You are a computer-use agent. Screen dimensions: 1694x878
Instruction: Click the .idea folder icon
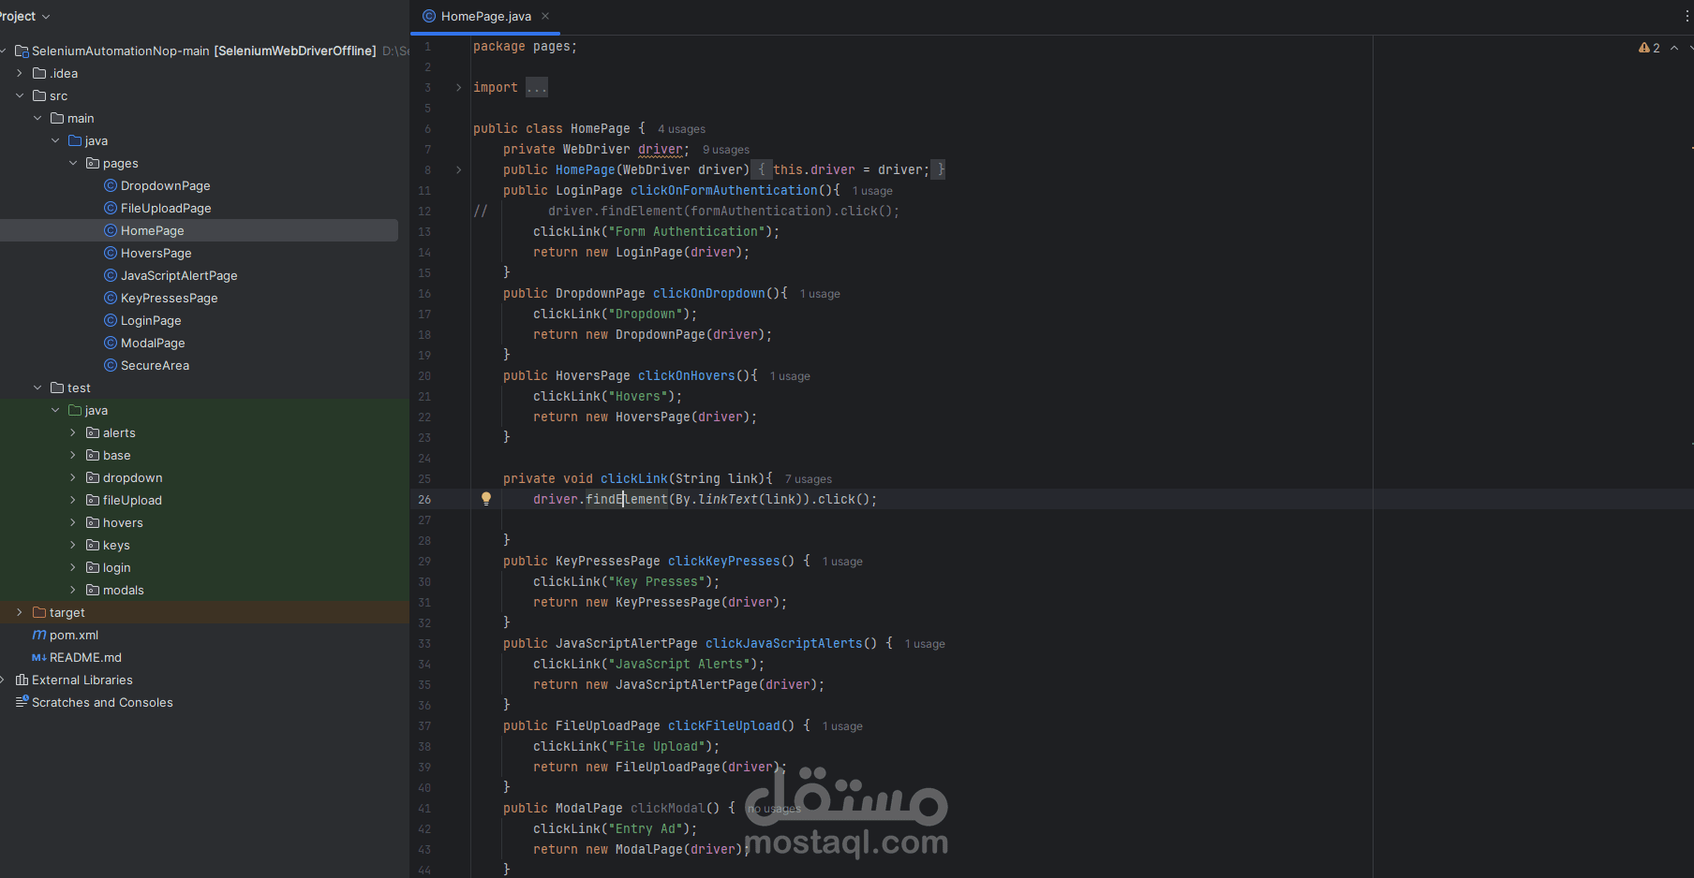coord(39,73)
